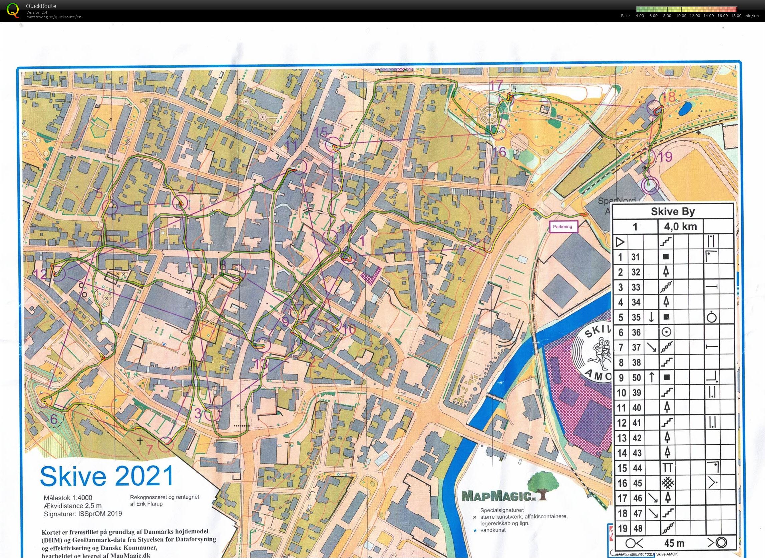Click the QuickRoute Q logo
The height and width of the screenshot is (558, 765).
pyautogui.click(x=12, y=10)
